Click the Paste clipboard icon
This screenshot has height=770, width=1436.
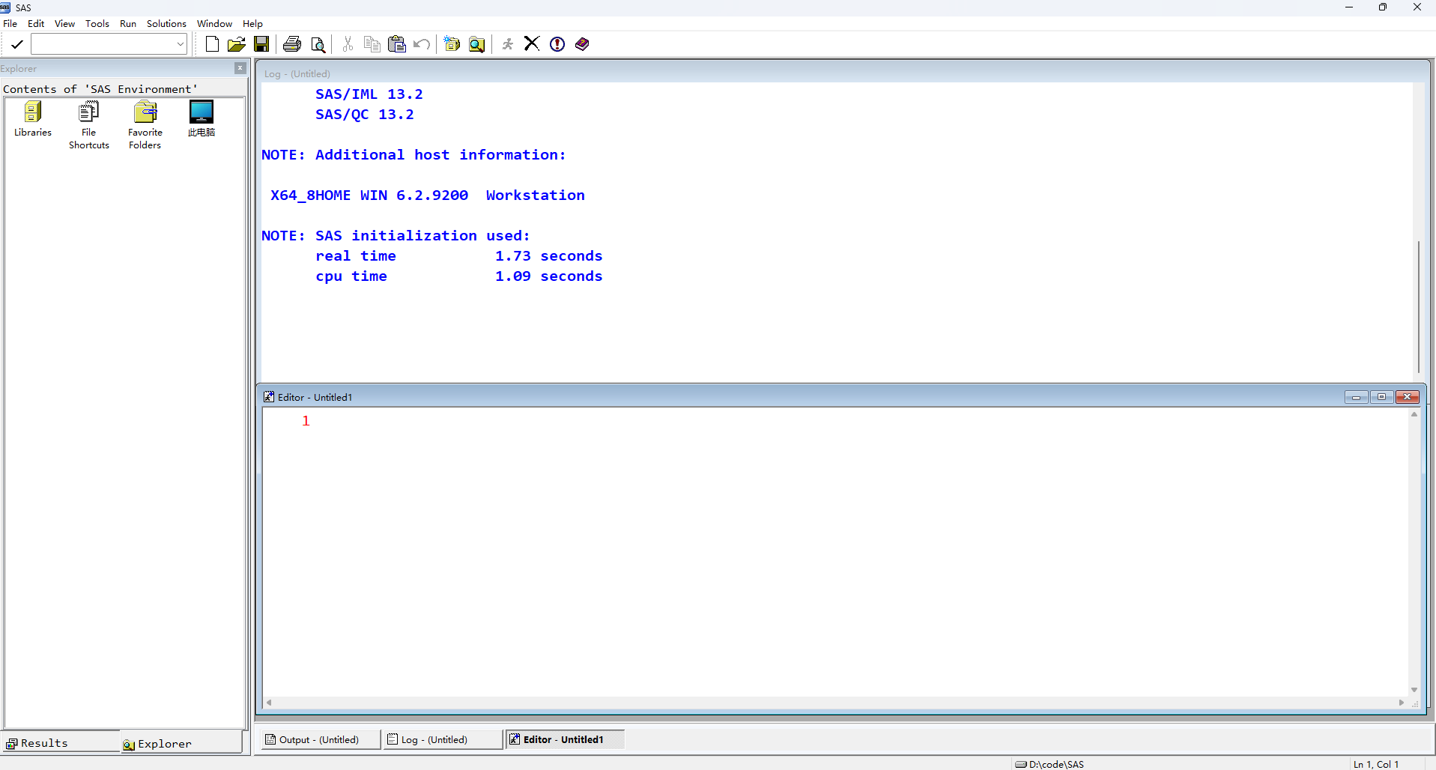point(397,44)
